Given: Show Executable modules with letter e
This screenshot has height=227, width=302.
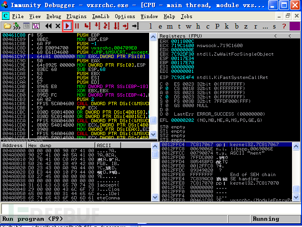Looking at the screenshot, I should coord(160,27).
